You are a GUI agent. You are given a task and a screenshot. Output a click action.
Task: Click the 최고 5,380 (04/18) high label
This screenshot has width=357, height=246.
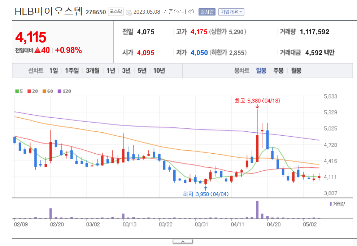(x=257, y=101)
